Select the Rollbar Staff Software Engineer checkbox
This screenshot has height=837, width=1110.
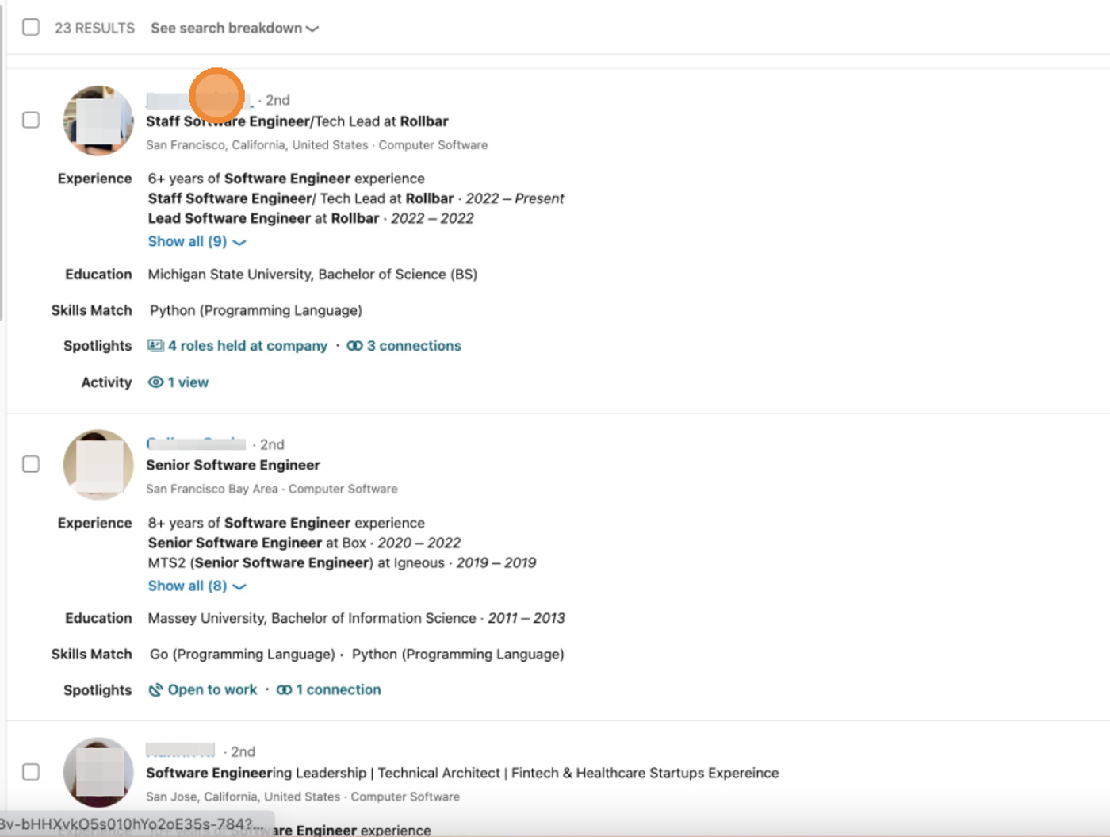click(31, 120)
